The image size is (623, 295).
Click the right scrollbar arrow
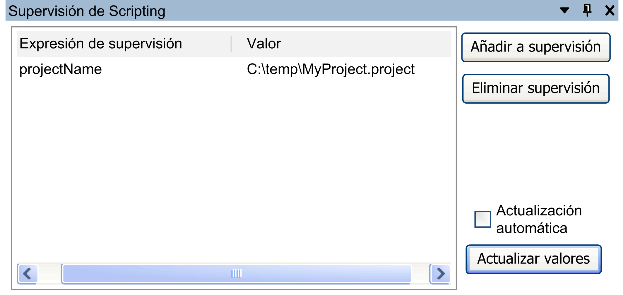[440, 273]
